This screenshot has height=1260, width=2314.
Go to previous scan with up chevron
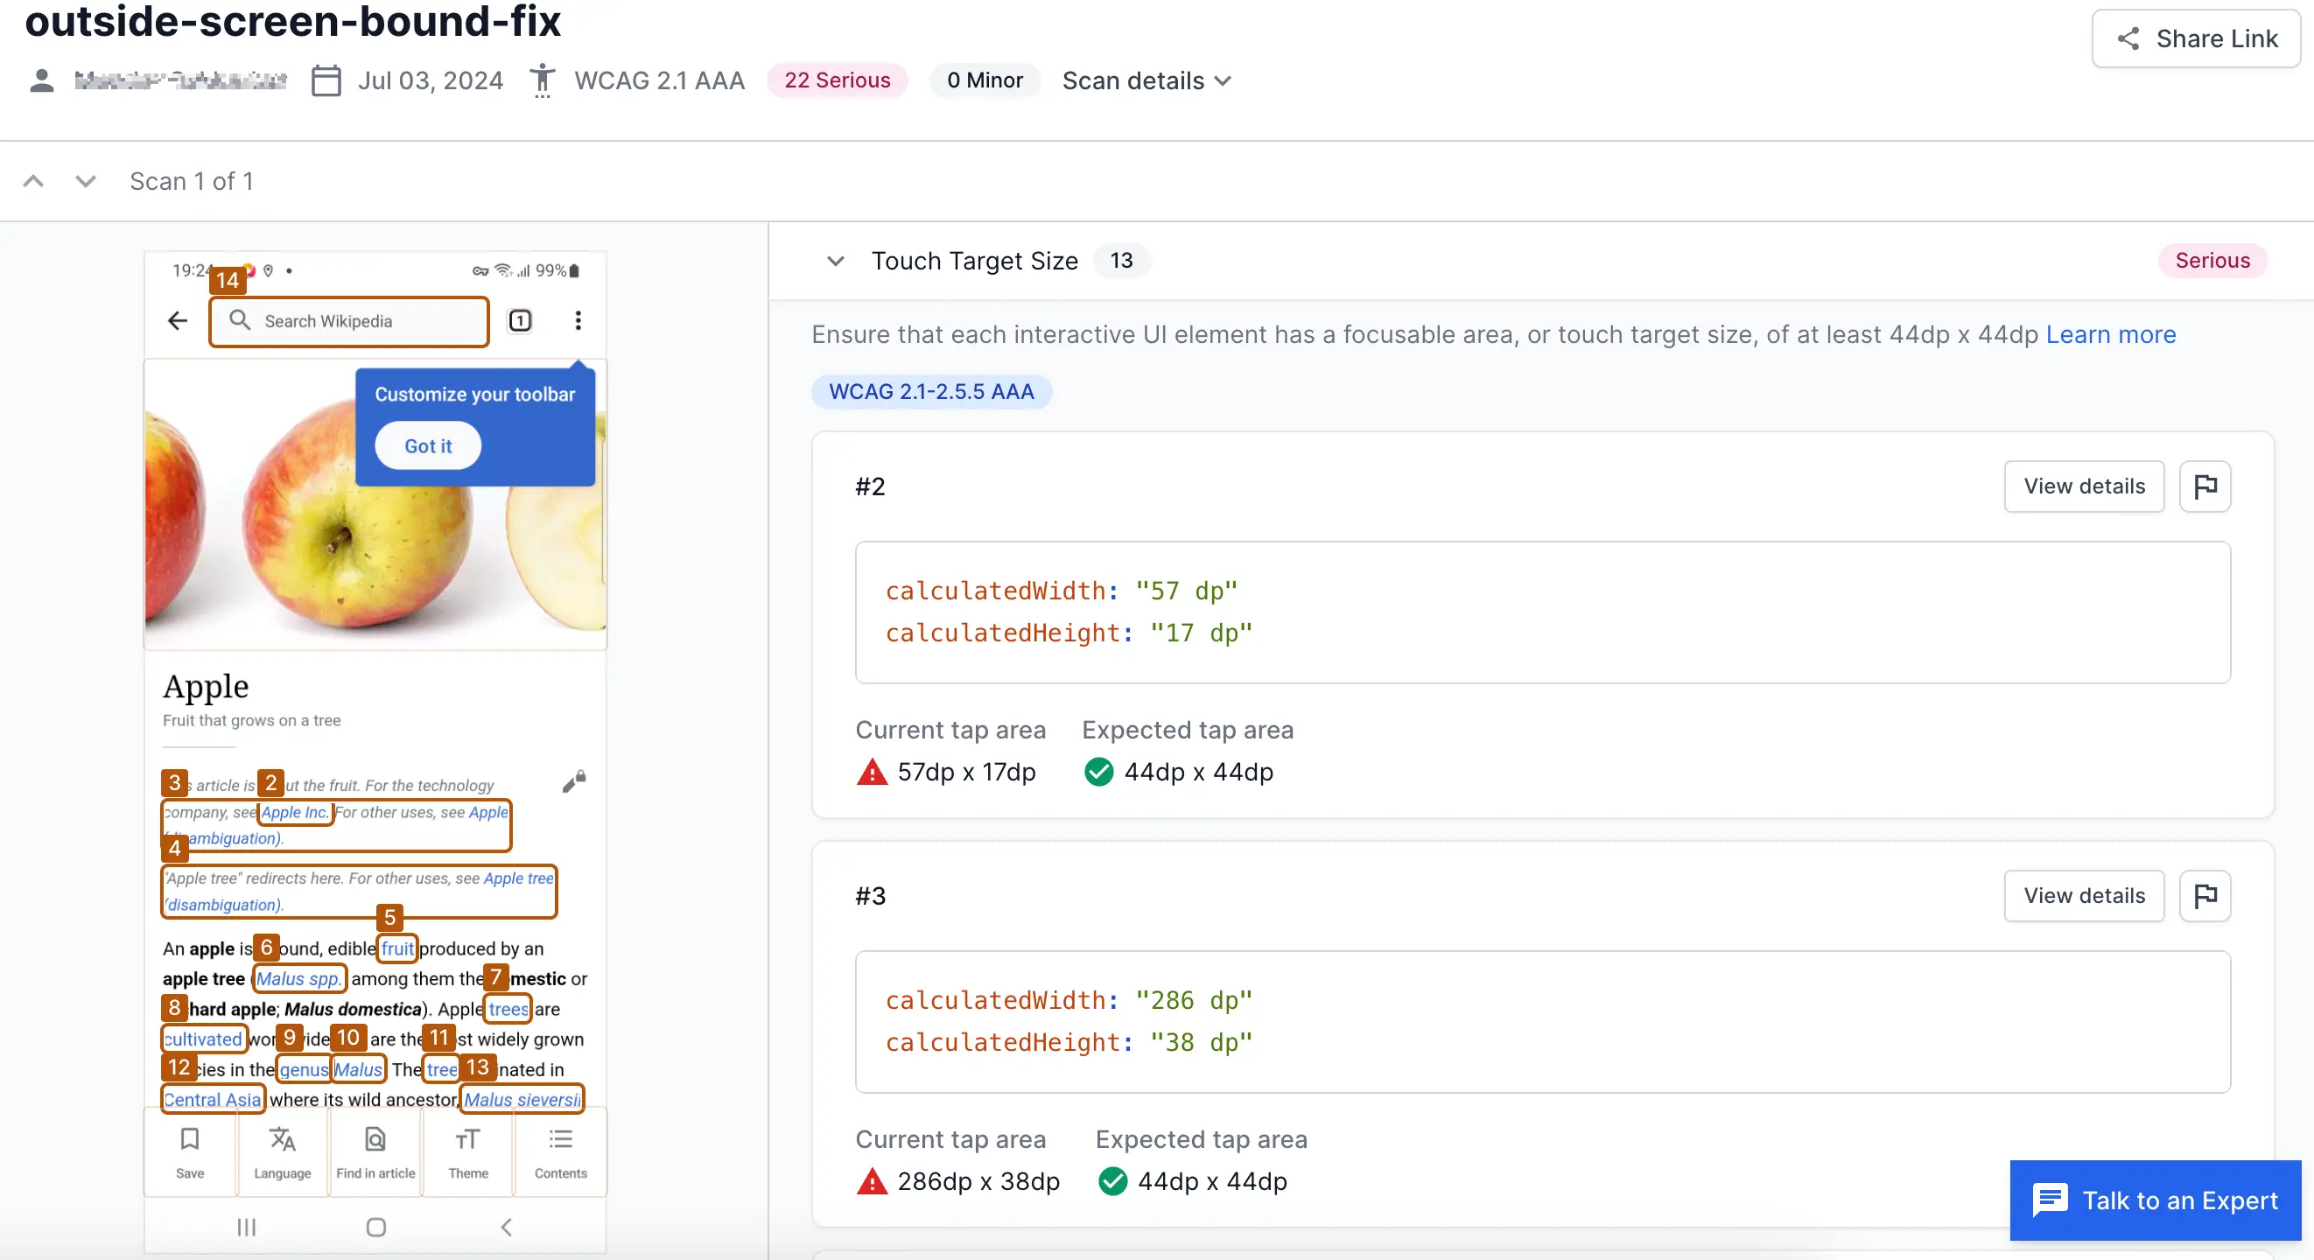pos(33,181)
